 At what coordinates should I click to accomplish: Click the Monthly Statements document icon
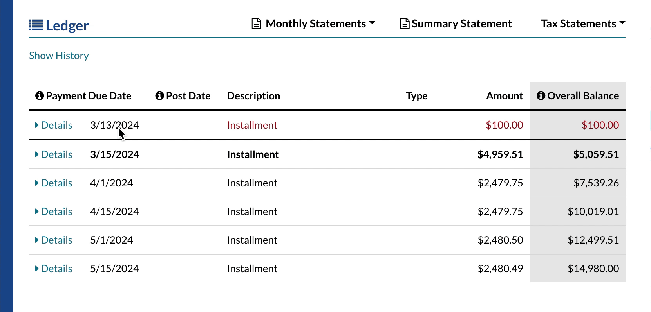[x=256, y=24]
